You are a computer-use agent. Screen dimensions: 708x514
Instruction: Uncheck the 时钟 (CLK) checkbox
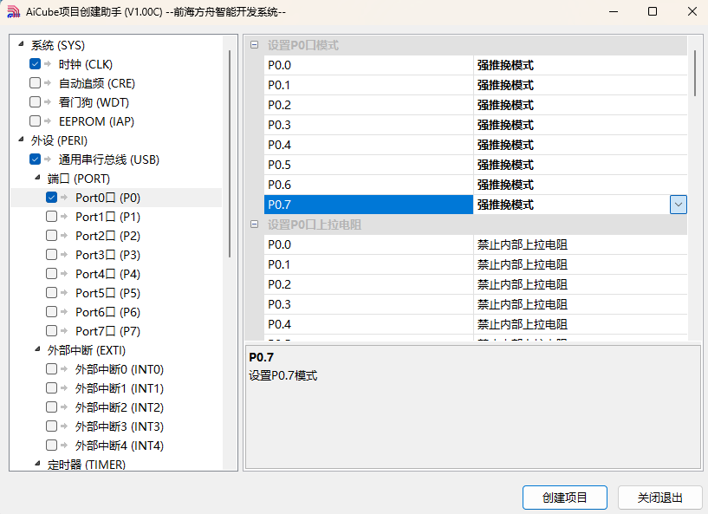35,63
